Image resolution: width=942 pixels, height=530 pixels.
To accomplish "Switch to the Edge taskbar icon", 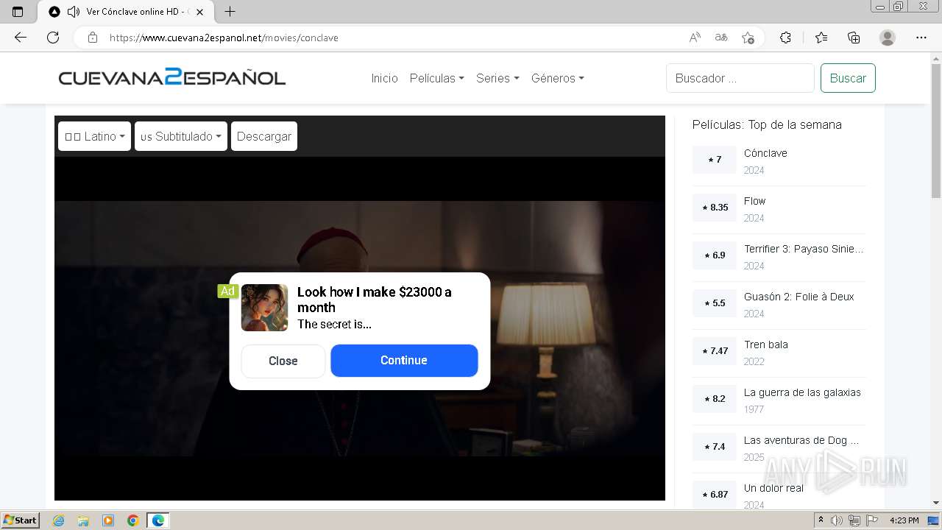I will [x=158, y=520].
